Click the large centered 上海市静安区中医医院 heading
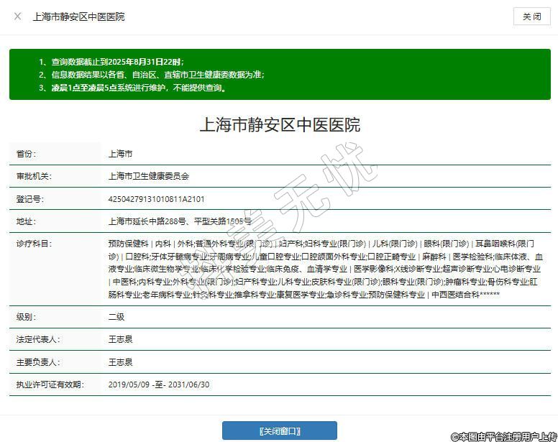The height and width of the screenshot is (442, 558). (x=279, y=124)
